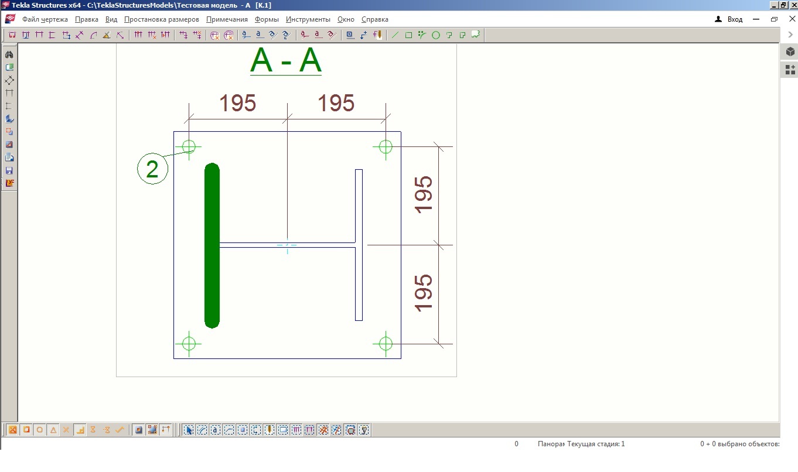
Task: Open the Файл чертежа menu
Action: pos(45,19)
